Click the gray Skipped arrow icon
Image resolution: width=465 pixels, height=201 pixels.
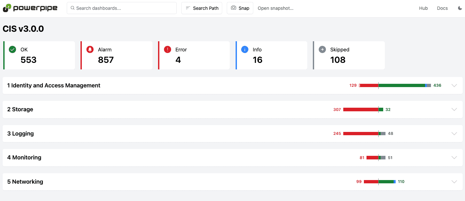tap(322, 49)
